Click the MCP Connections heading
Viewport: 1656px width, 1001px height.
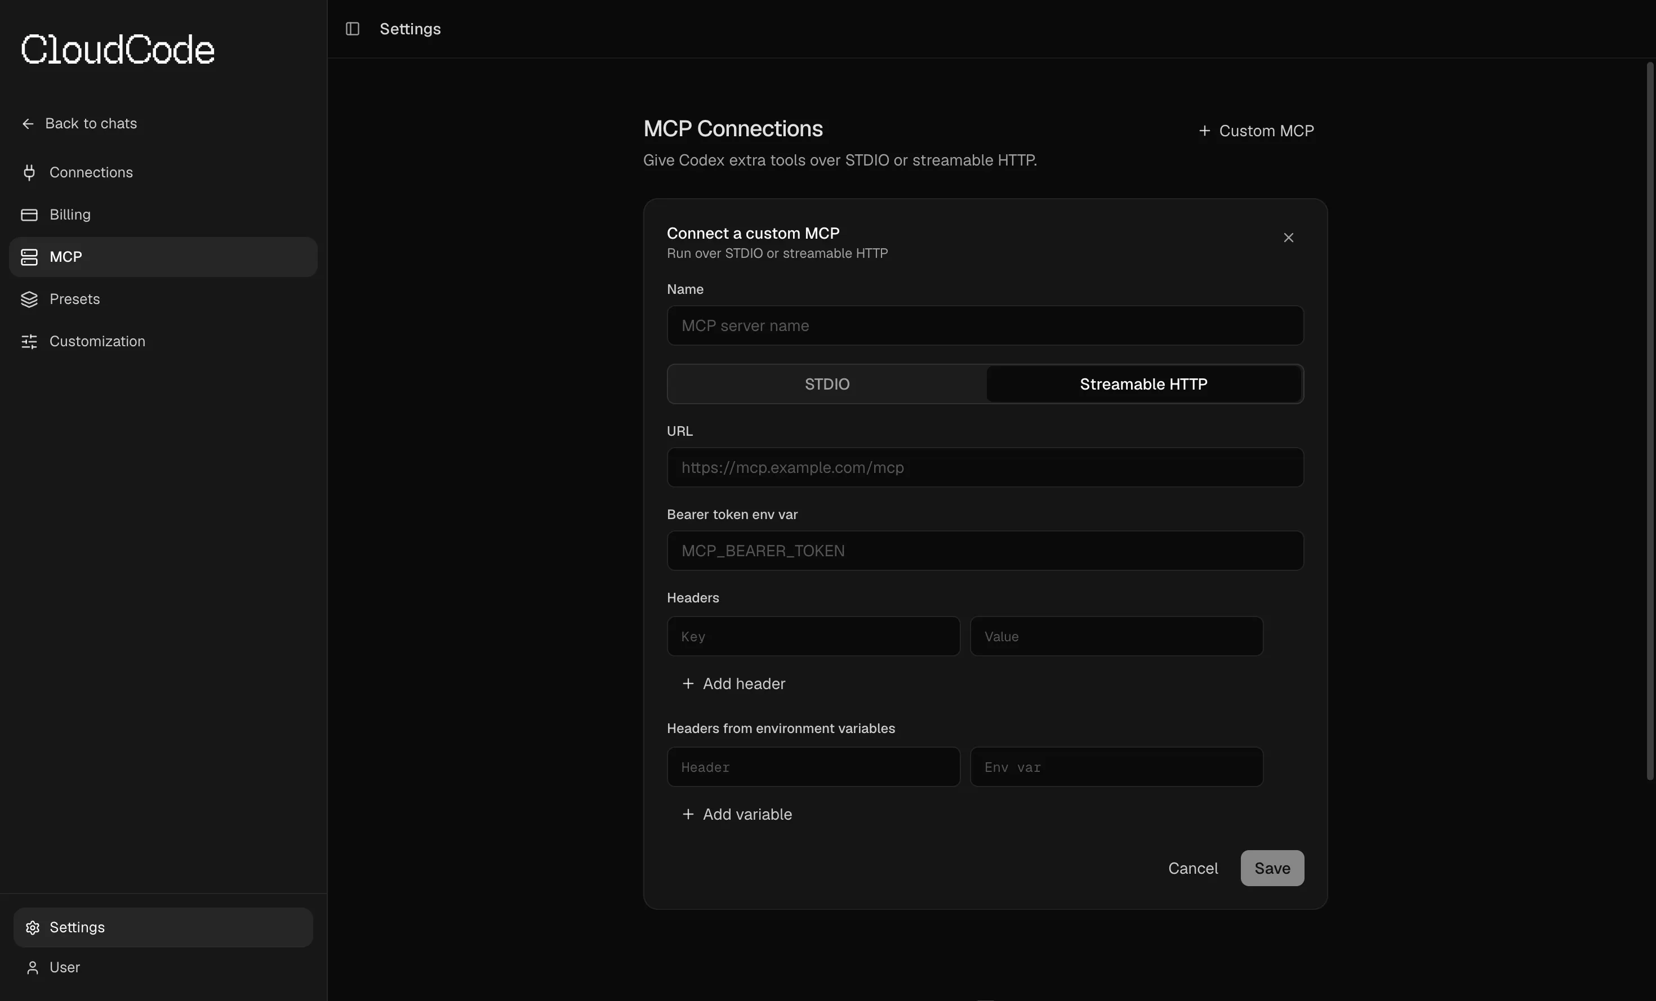coord(733,129)
